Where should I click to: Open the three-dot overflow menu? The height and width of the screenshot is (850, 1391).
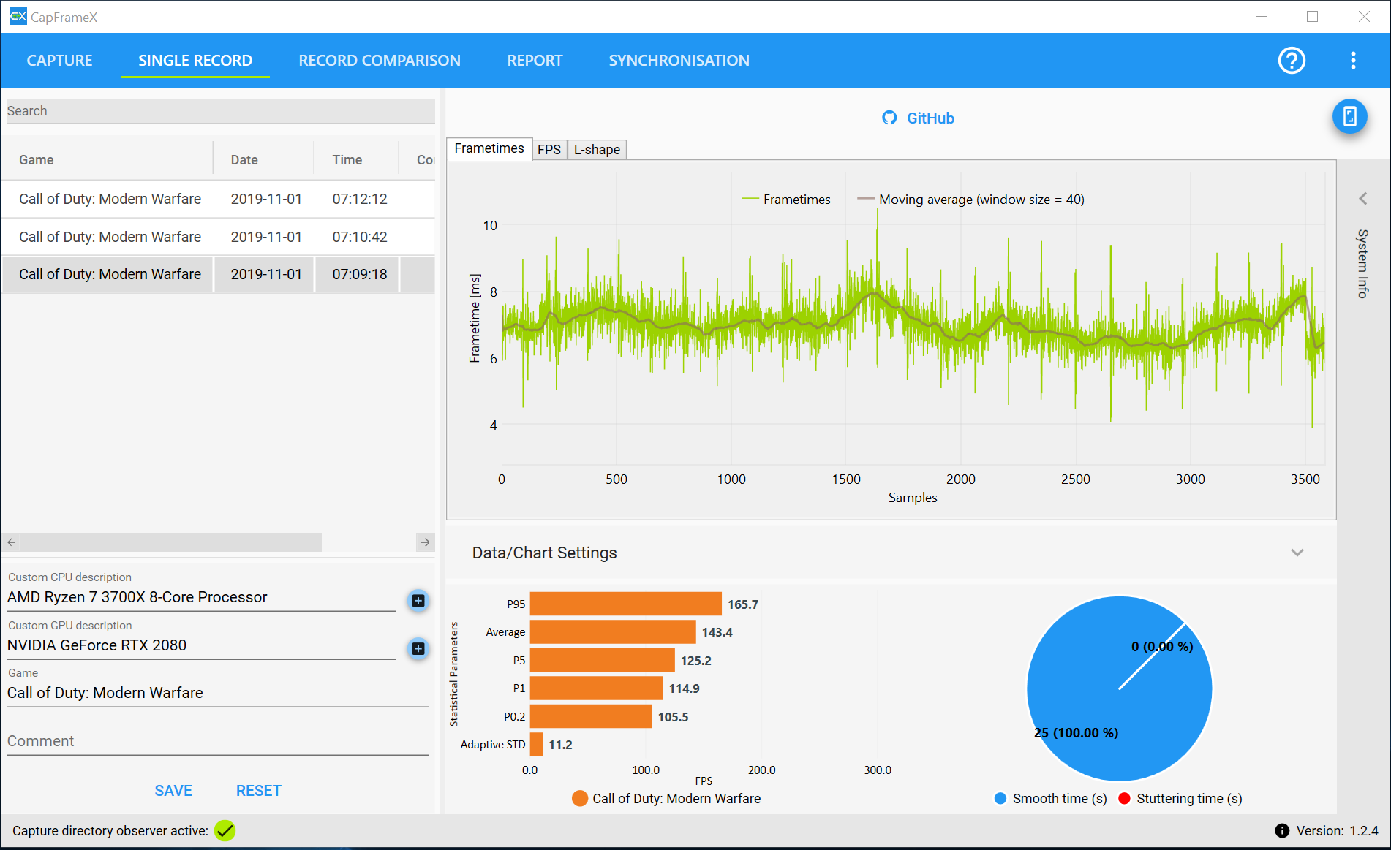[x=1353, y=61]
